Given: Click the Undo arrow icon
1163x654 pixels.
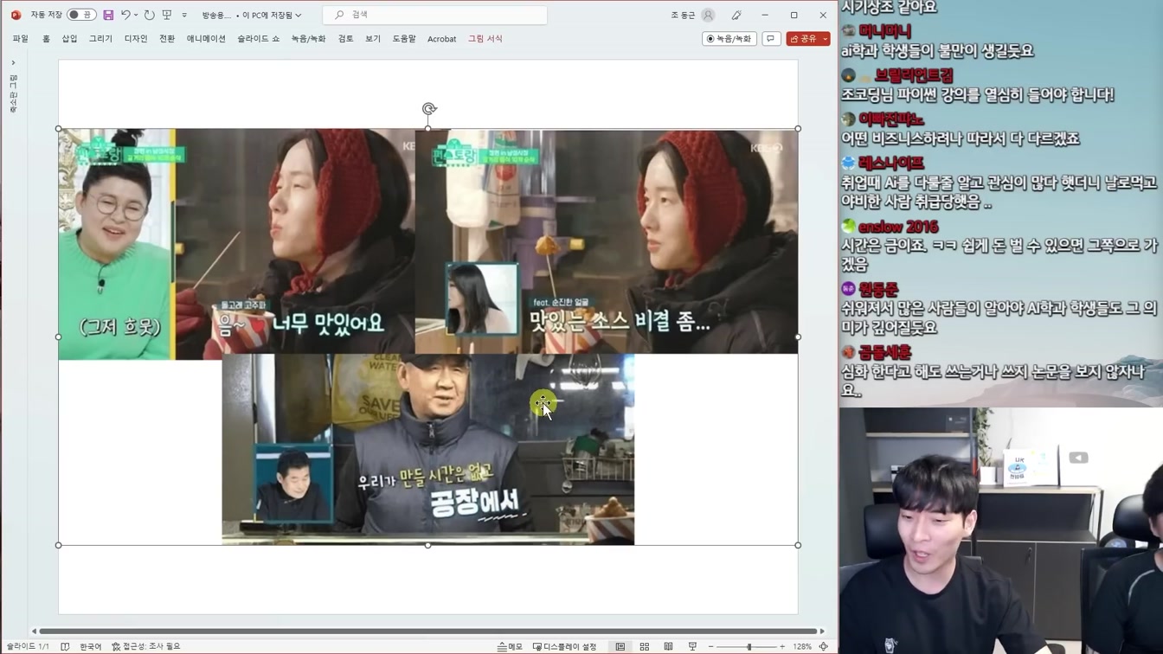Looking at the screenshot, I should (x=125, y=15).
